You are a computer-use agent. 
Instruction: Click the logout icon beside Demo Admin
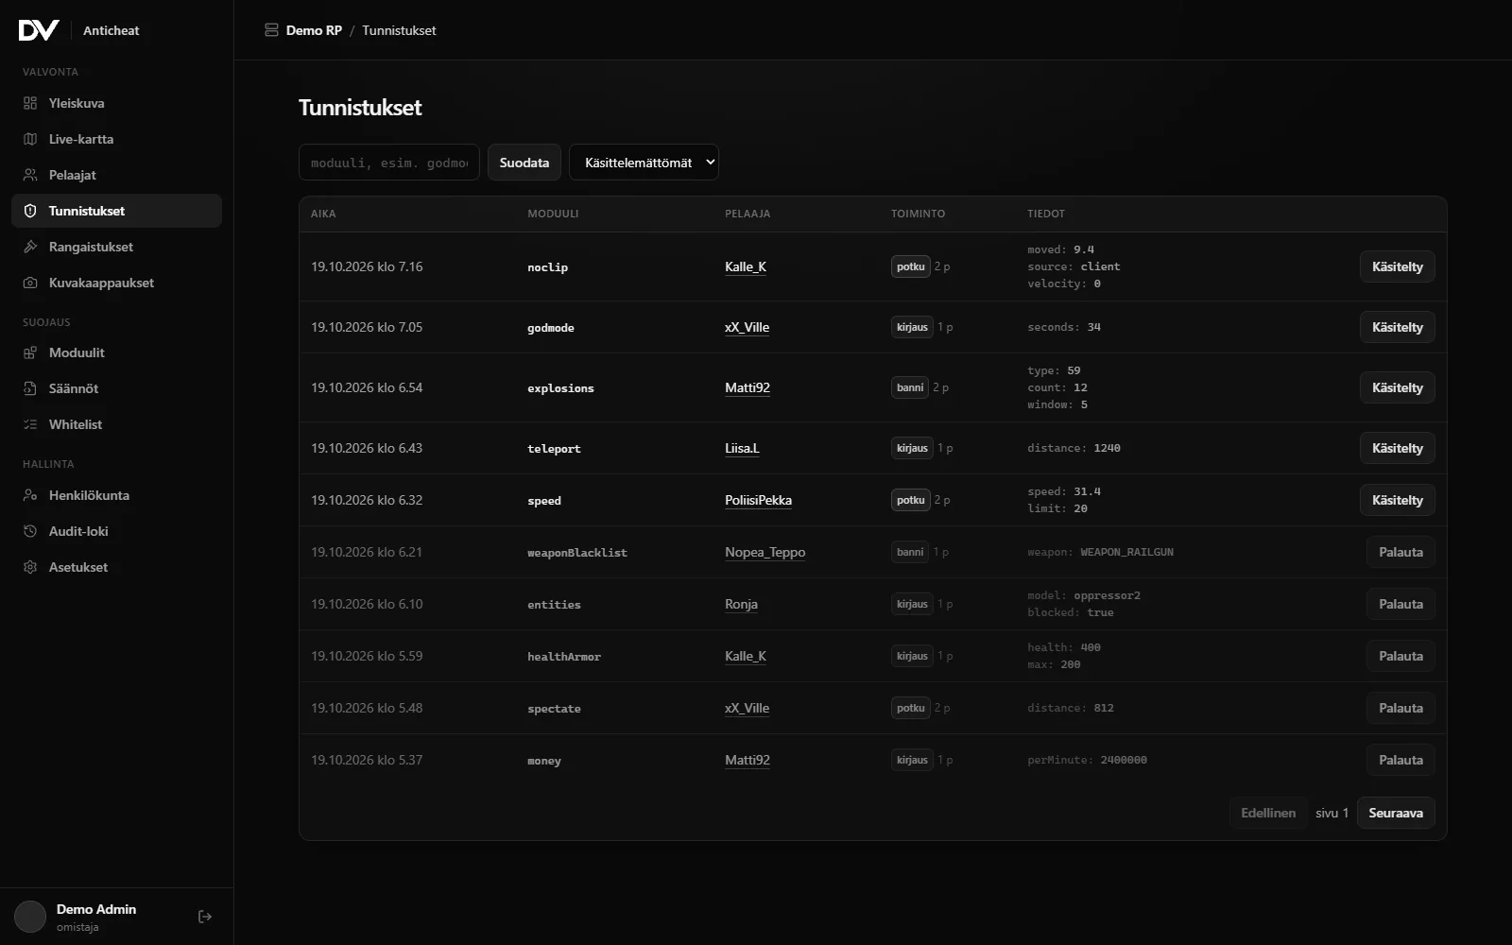(x=205, y=917)
